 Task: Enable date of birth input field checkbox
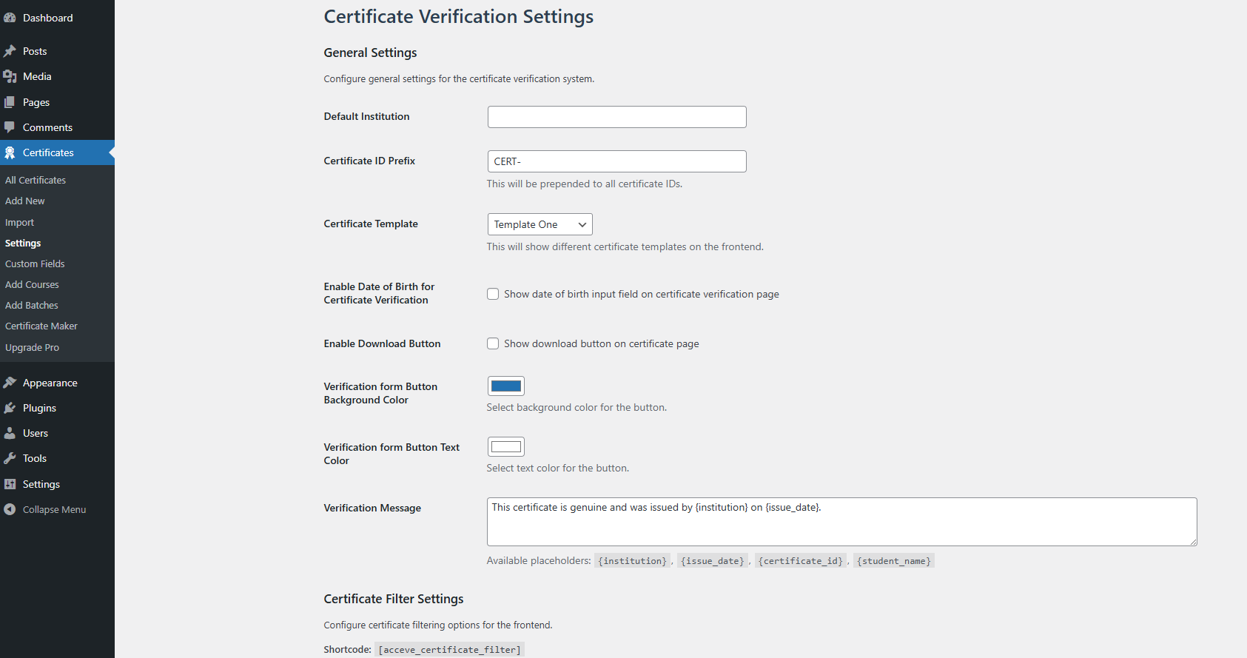493,294
